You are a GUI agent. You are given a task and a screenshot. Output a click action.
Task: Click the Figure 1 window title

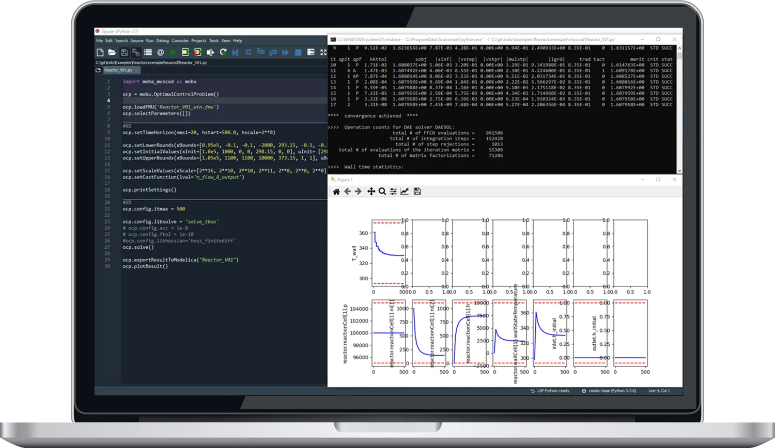tap(345, 180)
